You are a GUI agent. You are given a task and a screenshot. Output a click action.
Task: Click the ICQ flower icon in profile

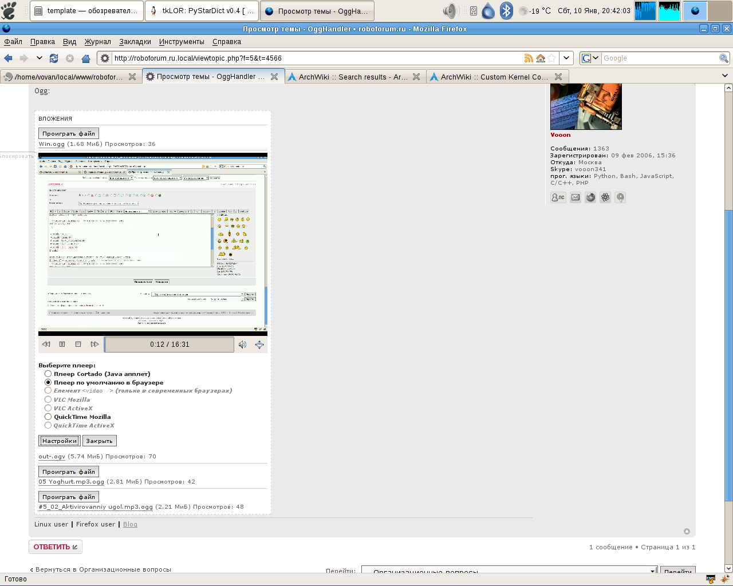coord(605,197)
